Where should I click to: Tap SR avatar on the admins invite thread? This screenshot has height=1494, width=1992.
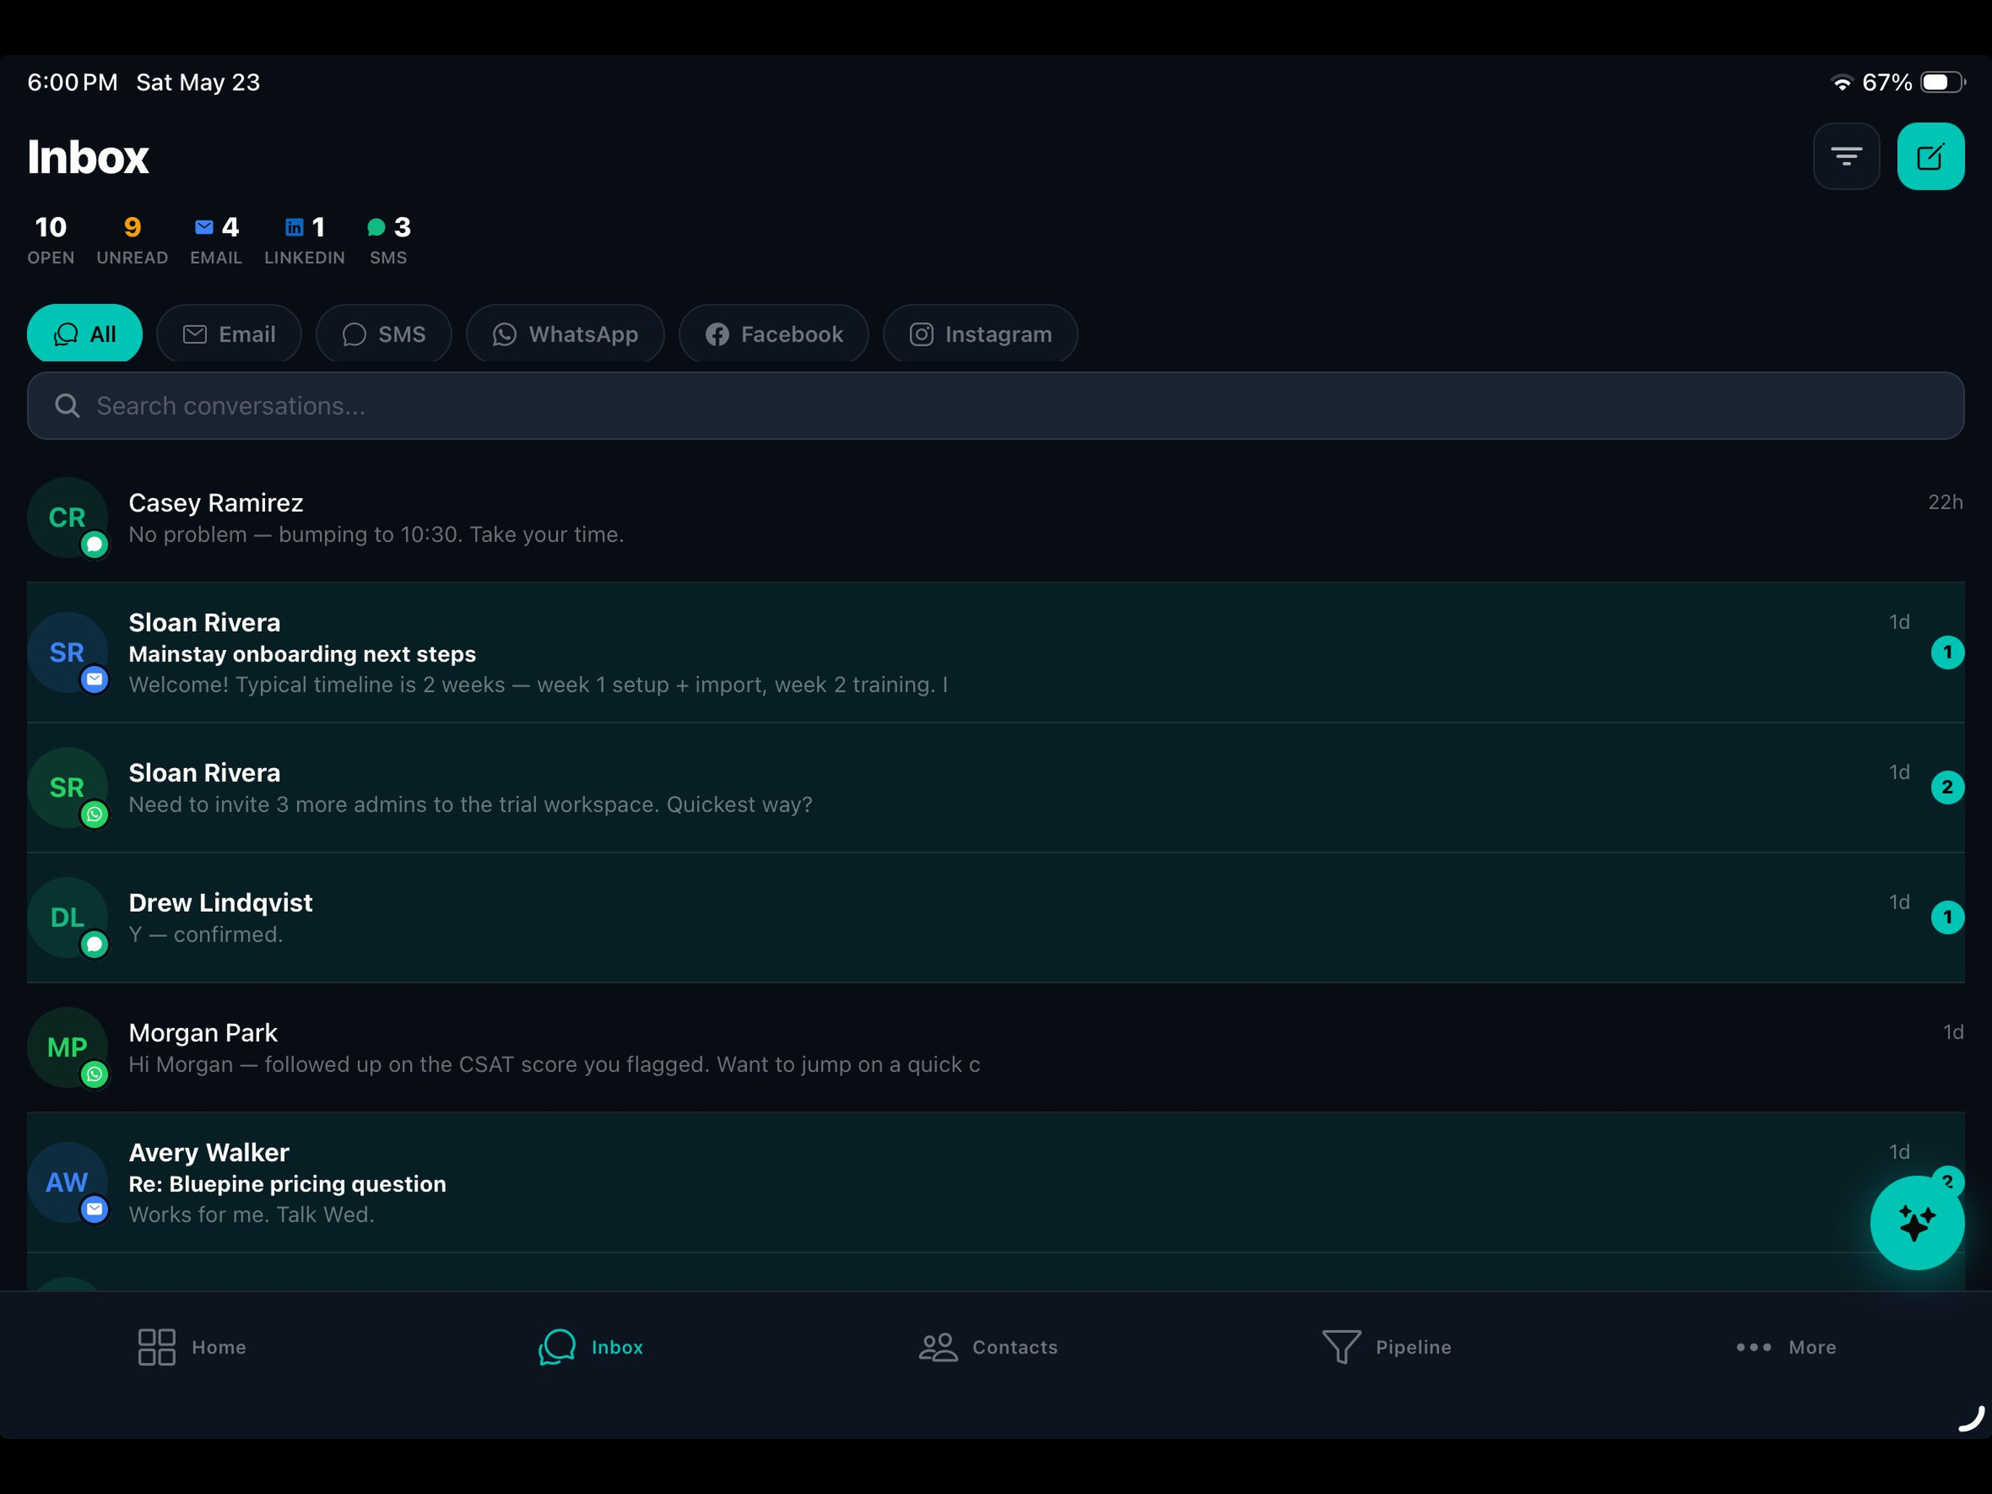67,788
